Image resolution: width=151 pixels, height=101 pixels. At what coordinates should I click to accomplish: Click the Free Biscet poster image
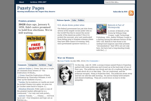pos(36,48)
